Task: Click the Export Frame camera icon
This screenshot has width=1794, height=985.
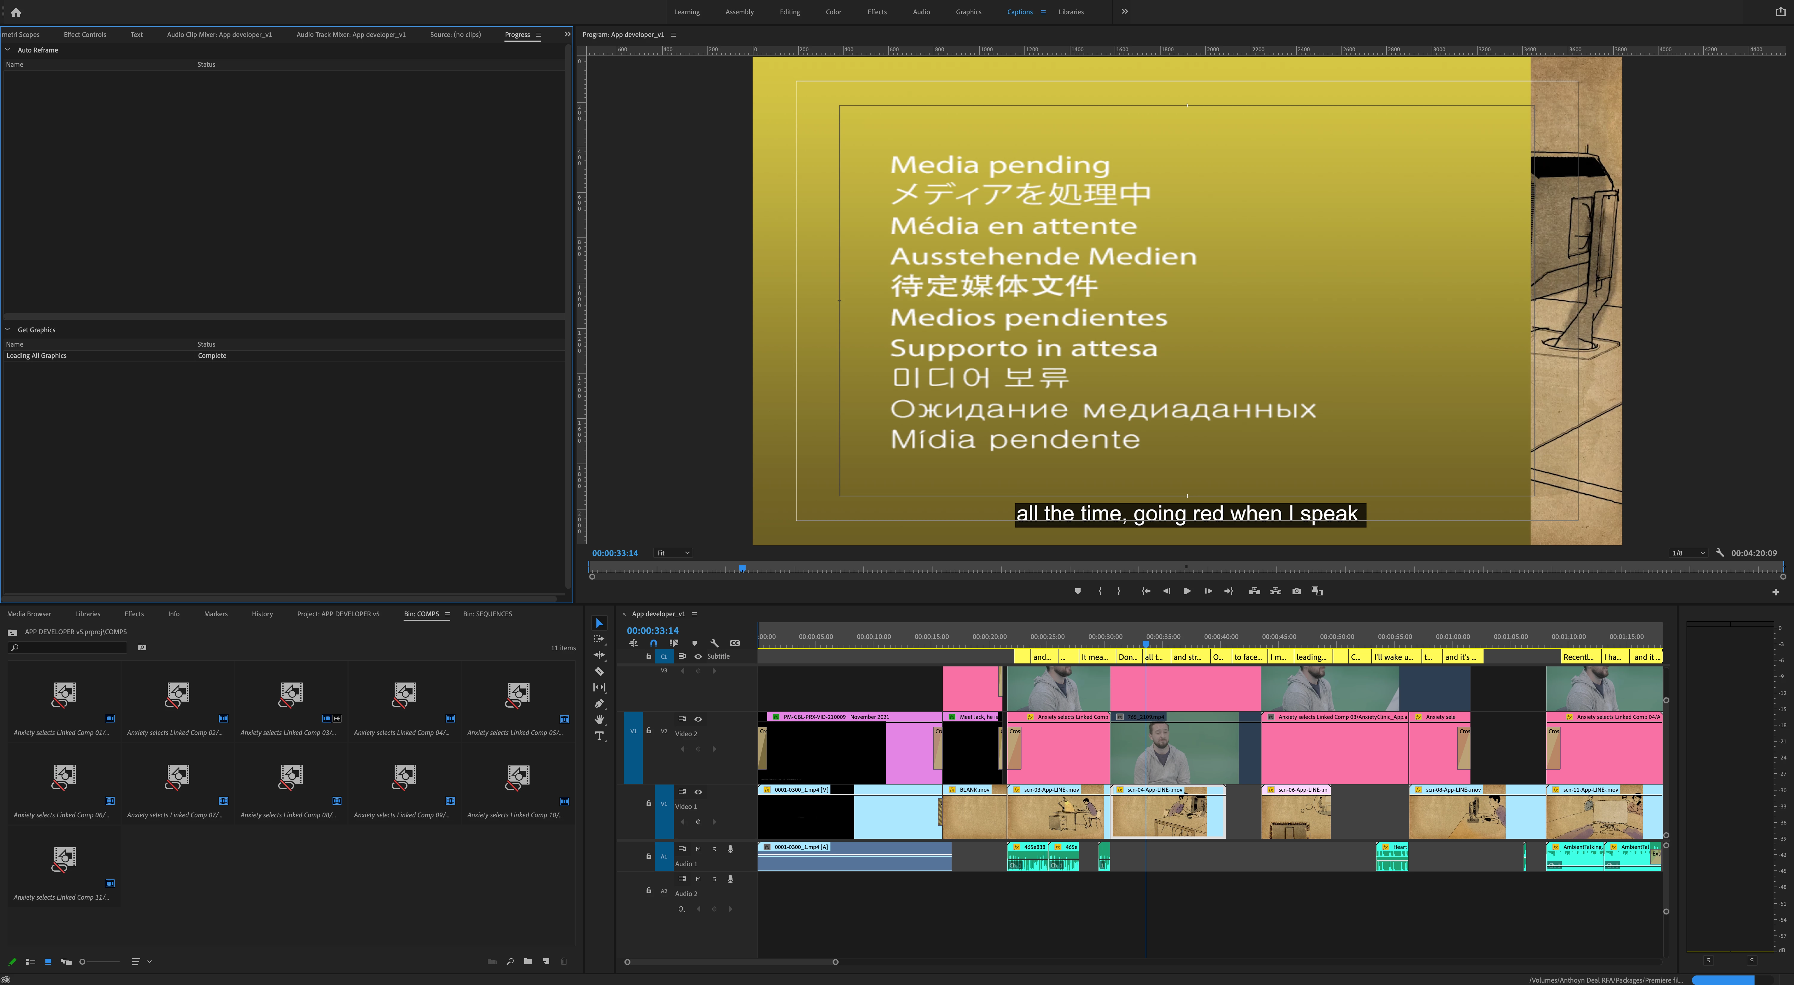Action: tap(1296, 591)
